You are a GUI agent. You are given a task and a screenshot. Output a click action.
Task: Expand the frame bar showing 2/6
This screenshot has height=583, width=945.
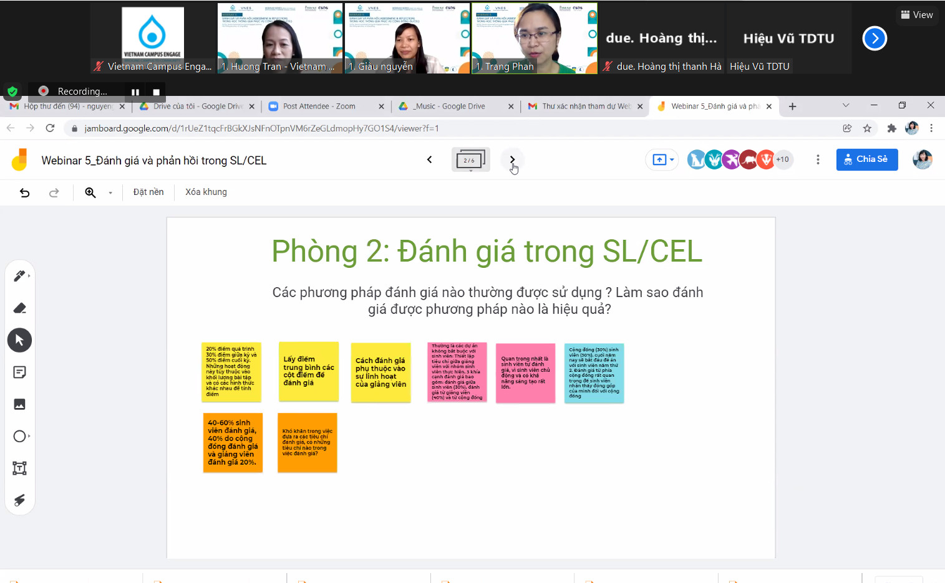[470, 160]
